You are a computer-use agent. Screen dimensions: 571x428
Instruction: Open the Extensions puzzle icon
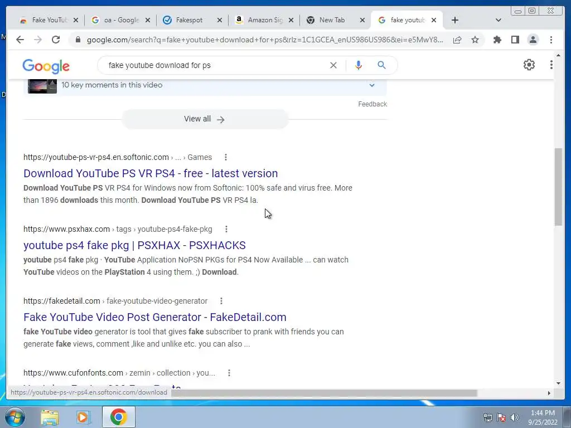(x=497, y=40)
